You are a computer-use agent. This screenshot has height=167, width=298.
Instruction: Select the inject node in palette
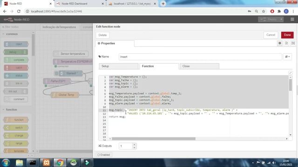pos(16,44)
